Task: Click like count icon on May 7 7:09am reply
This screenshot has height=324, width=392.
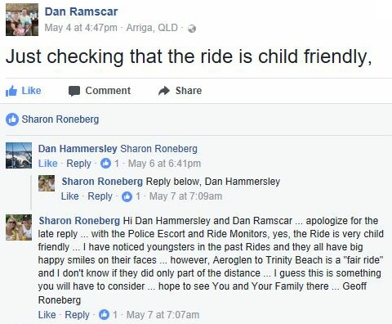Action: click(127, 196)
